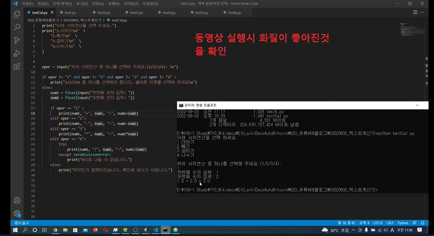Viewport: 434px width, 236px height.
Task: Open the Extensions view
Action: point(17,66)
